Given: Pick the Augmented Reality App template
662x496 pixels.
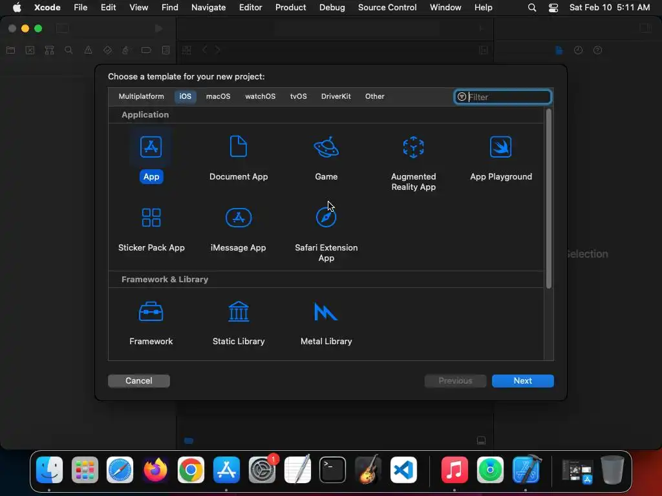Looking at the screenshot, I should click(x=413, y=163).
